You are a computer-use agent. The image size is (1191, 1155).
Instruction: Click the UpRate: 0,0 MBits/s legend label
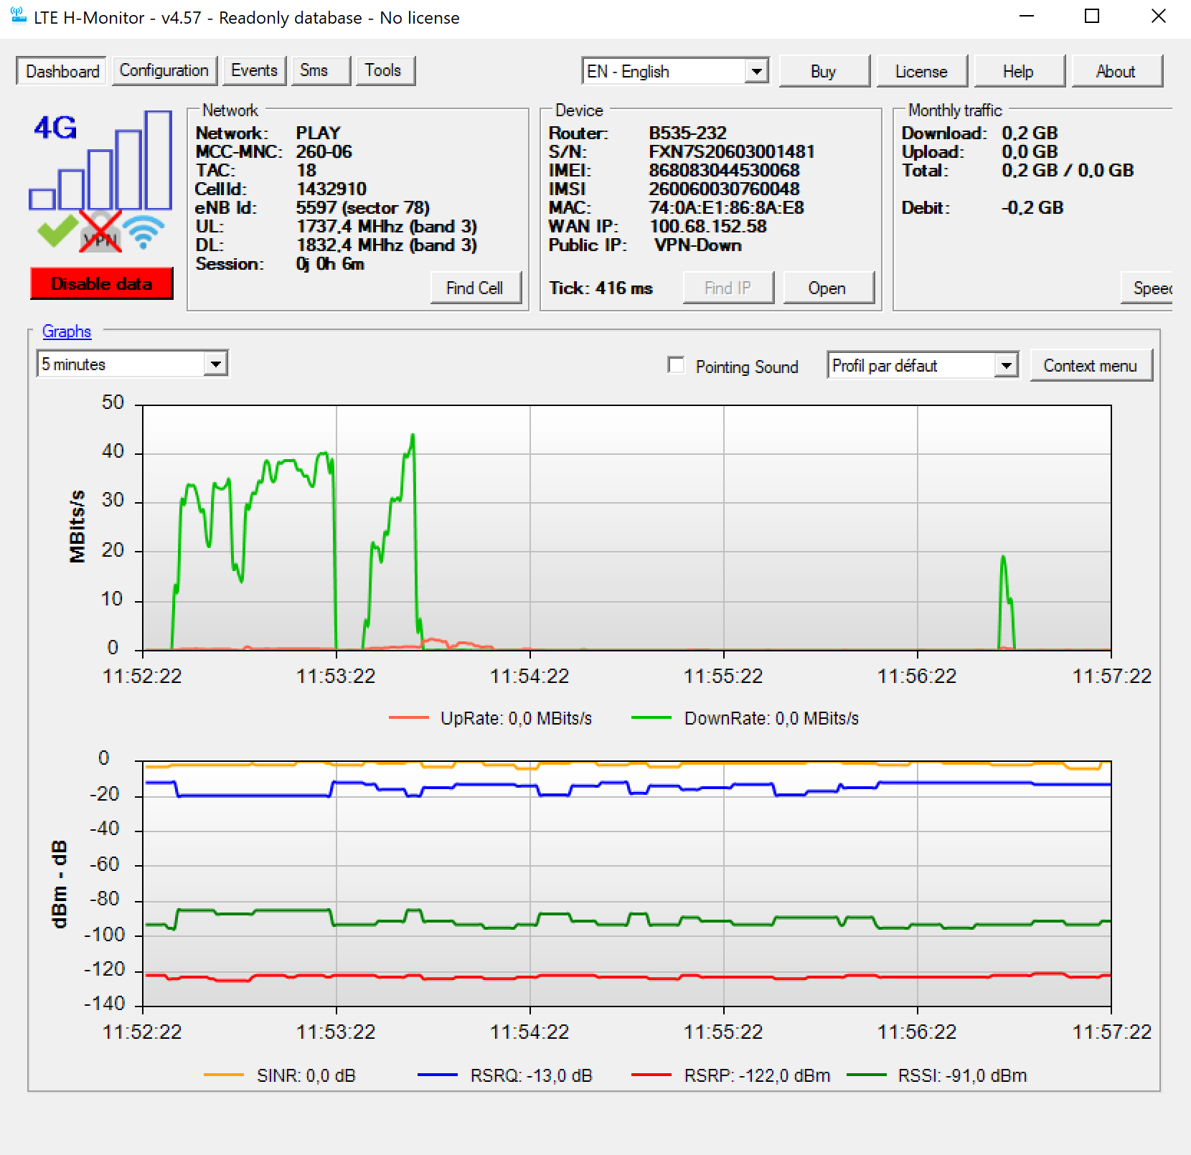(x=517, y=718)
